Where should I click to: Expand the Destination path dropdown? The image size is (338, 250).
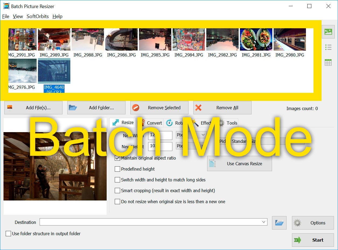[x=264, y=222]
